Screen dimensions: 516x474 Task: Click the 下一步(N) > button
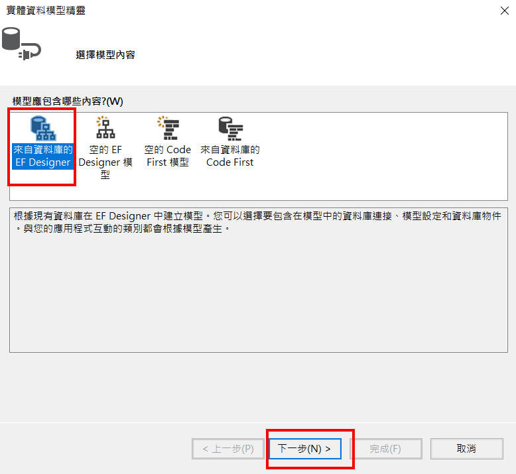[304, 449]
